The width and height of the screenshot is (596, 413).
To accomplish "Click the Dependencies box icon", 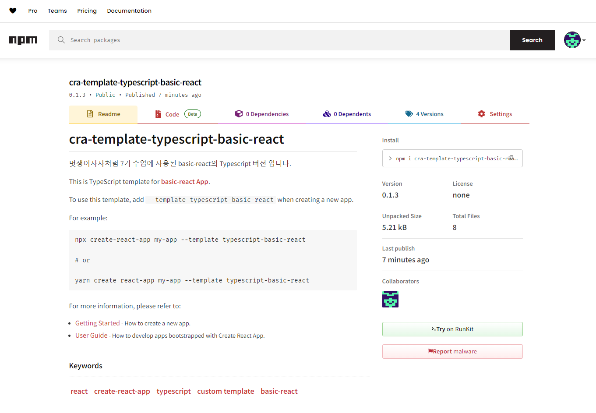I will (x=239, y=114).
